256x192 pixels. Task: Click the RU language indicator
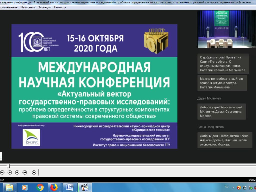click(x=226, y=187)
